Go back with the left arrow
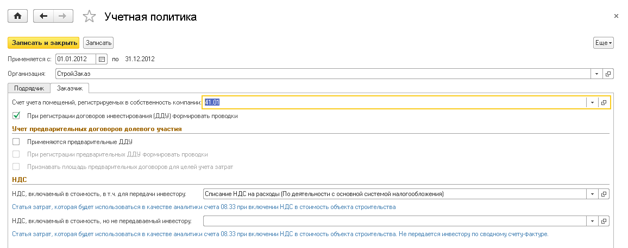628x248 pixels. point(43,16)
